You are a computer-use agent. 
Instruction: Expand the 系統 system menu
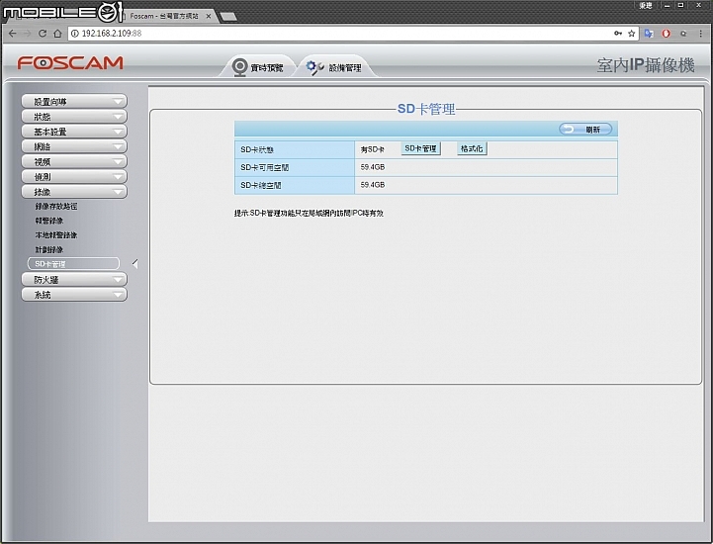click(x=74, y=295)
